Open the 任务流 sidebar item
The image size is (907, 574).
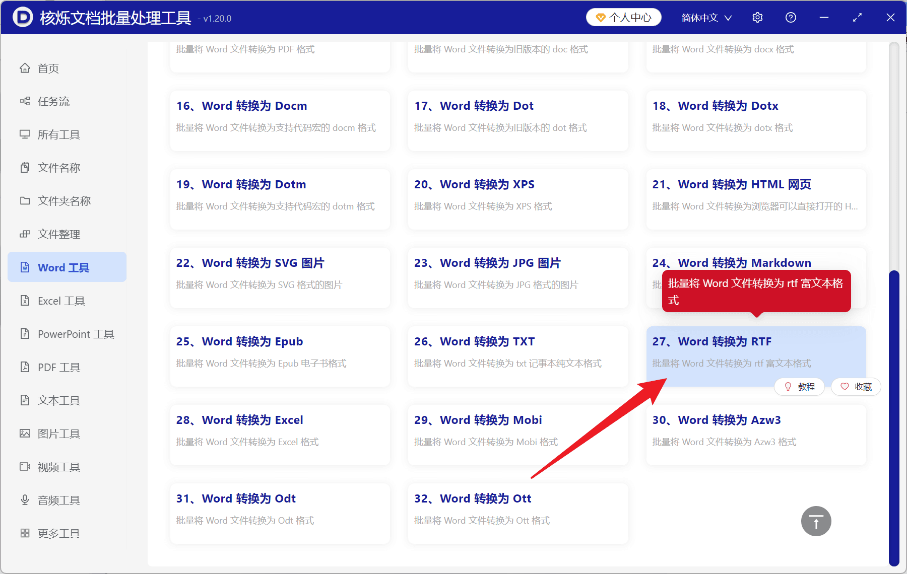click(53, 101)
